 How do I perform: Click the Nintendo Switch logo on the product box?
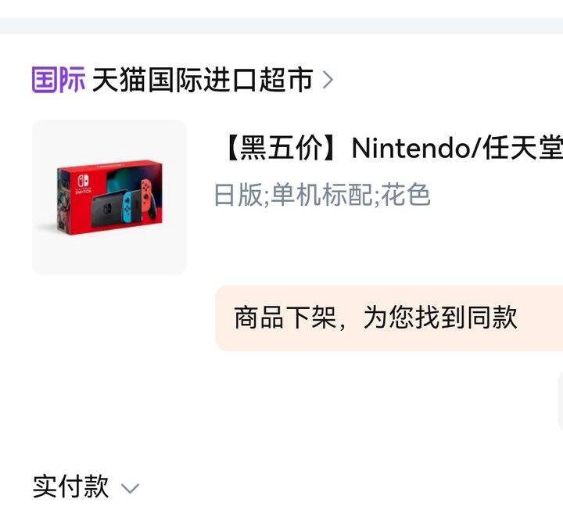(83, 184)
